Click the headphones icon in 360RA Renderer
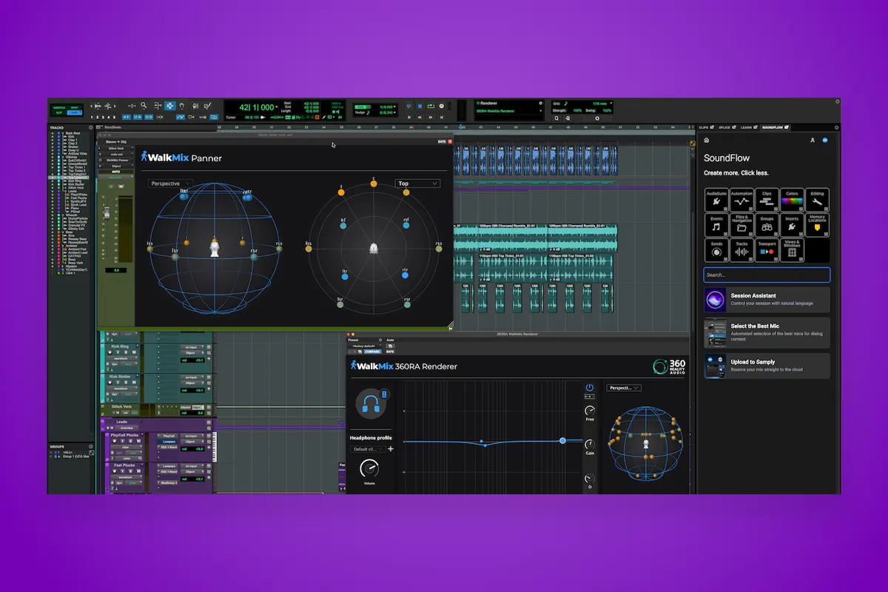The width and height of the screenshot is (888, 592). [371, 404]
